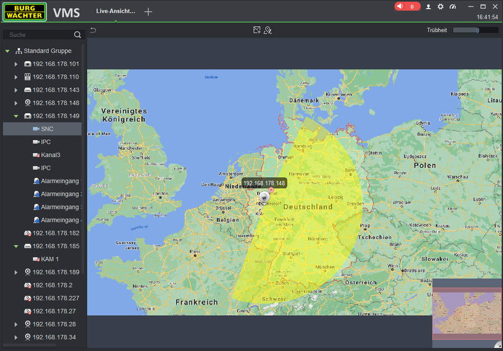Switch to the Live-Ansicht tab
Viewport: 503px width, 351px height.
(116, 11)
